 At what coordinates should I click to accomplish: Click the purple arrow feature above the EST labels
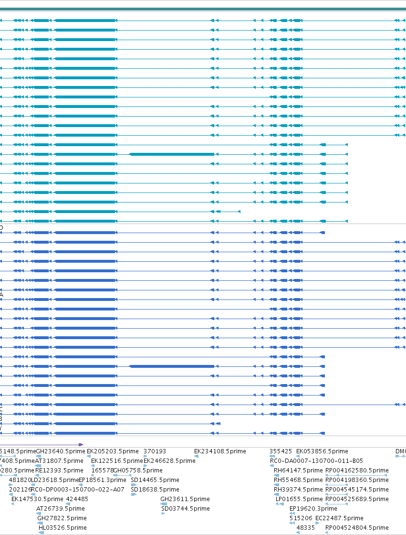pyautogui.click(x=41, y=445)
